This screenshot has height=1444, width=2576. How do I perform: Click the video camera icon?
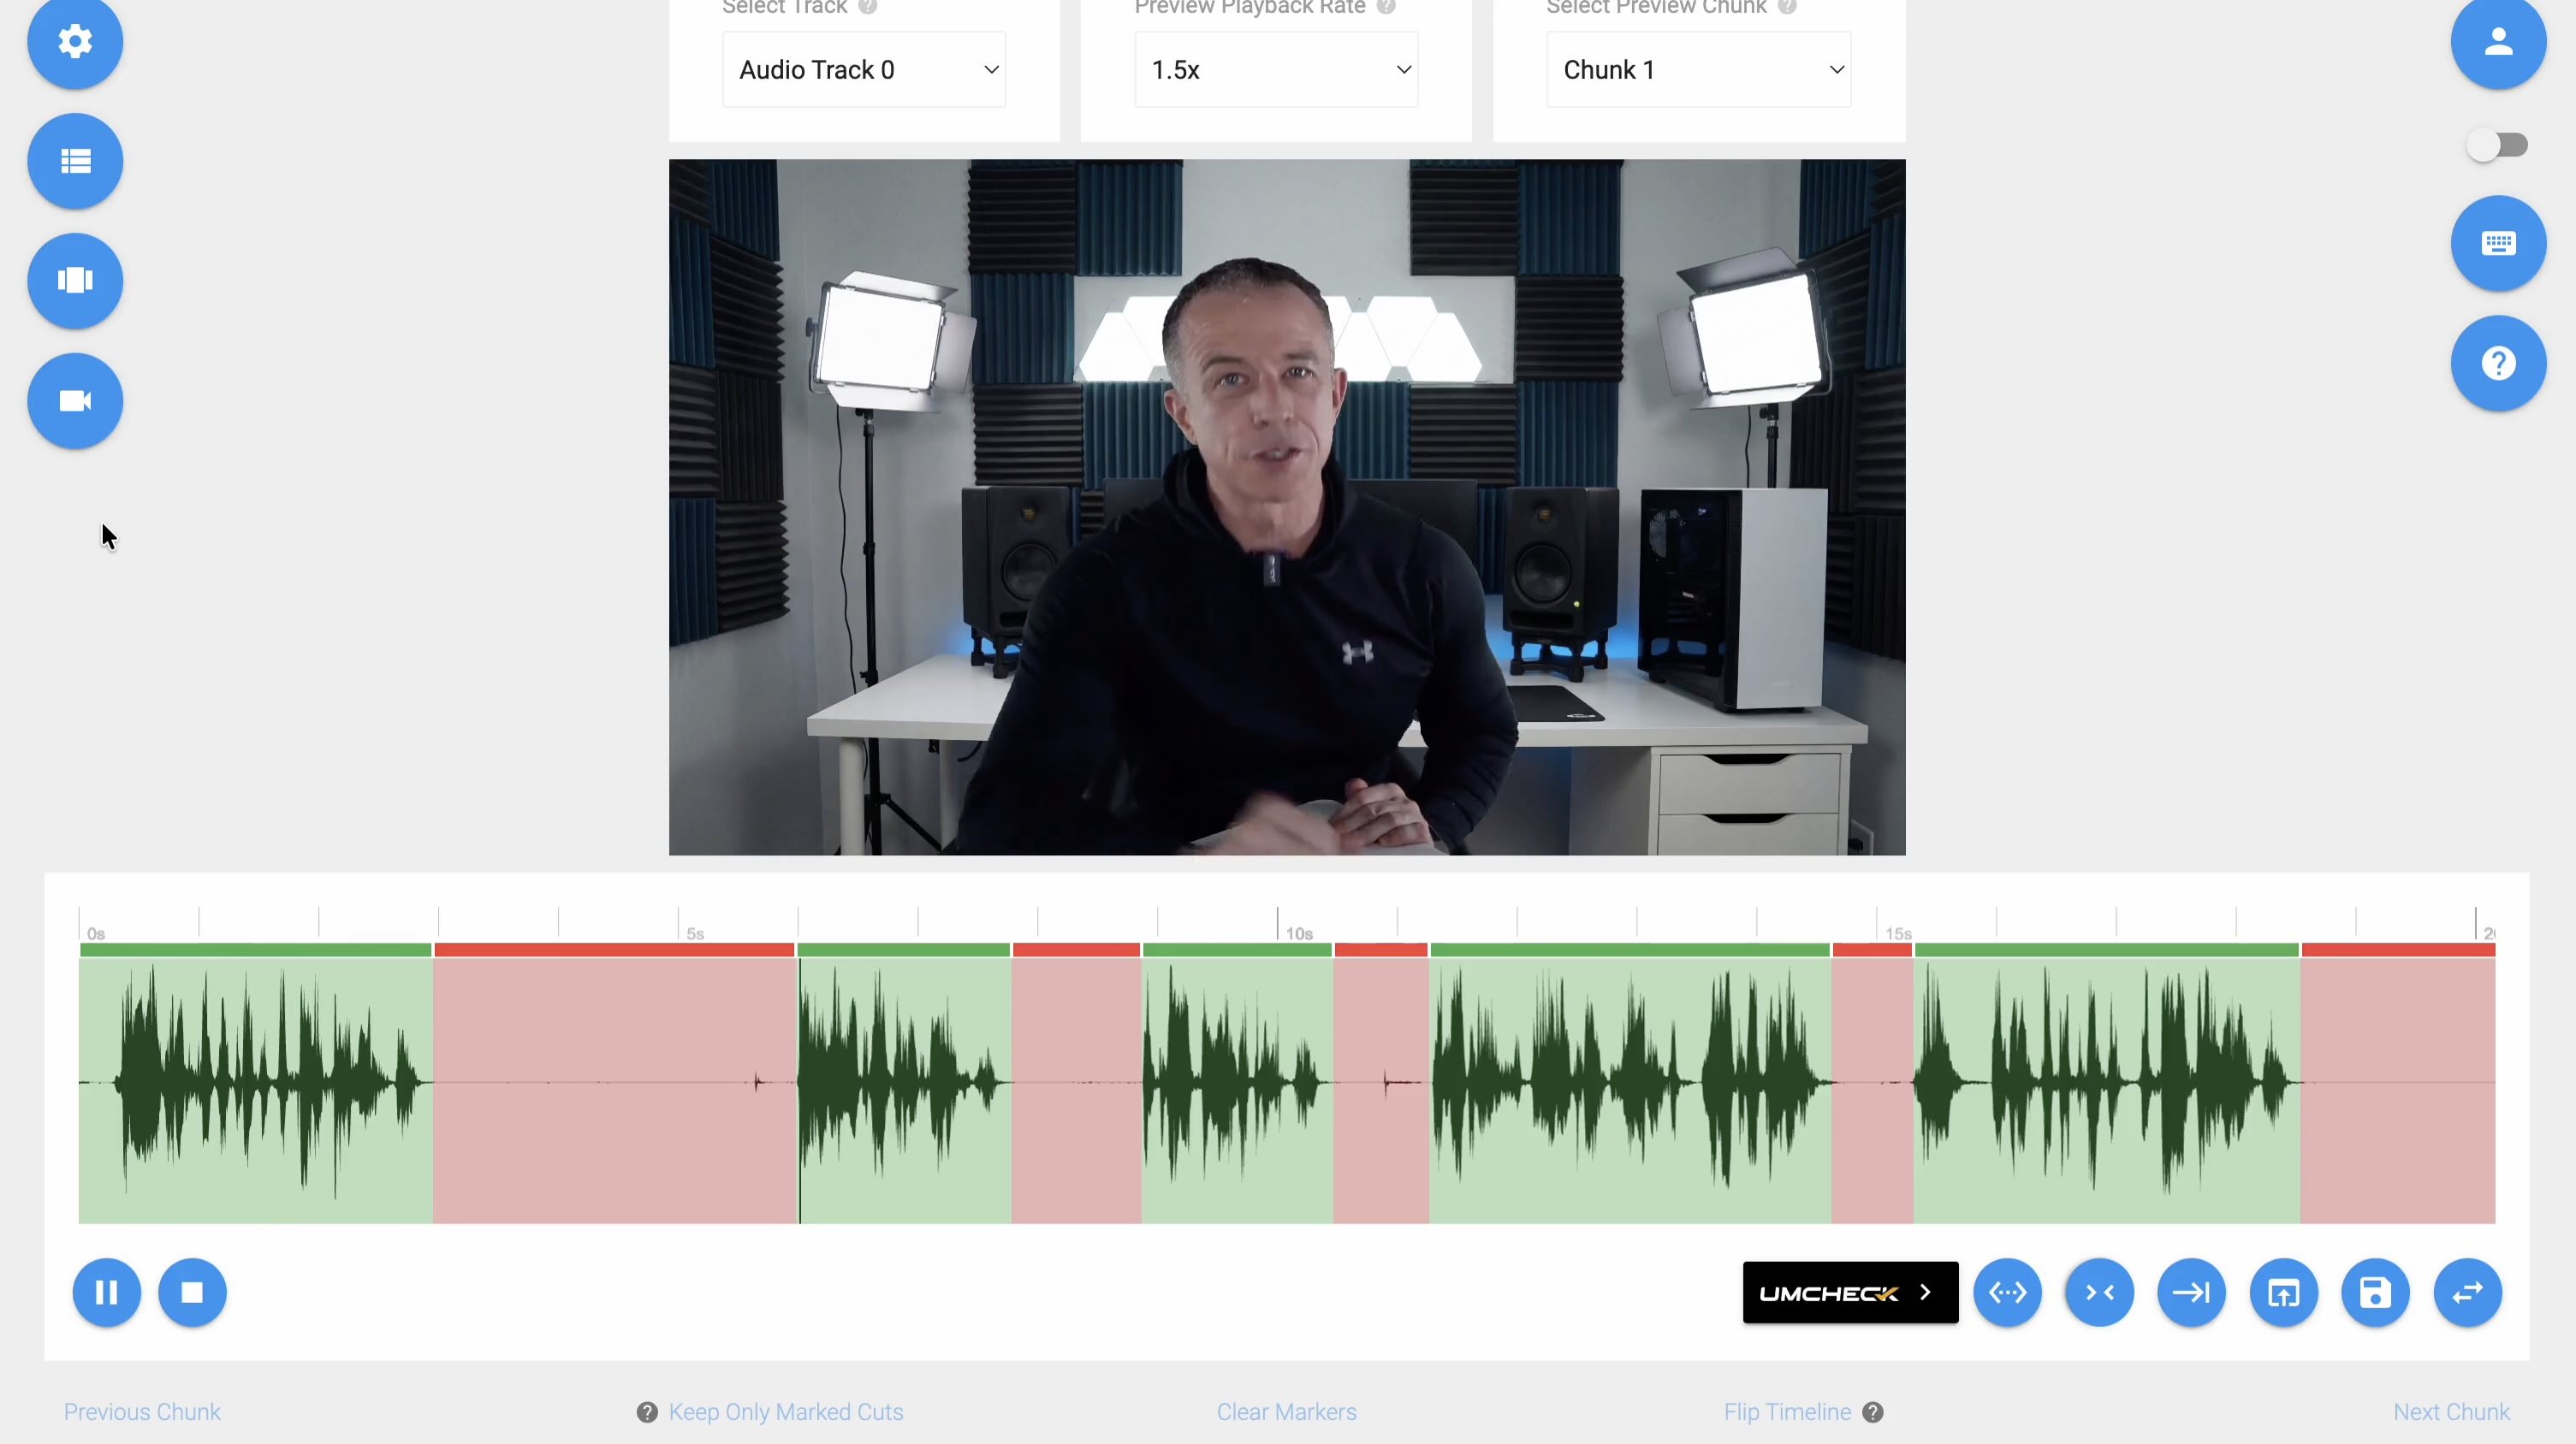click(x=75, y=400)
